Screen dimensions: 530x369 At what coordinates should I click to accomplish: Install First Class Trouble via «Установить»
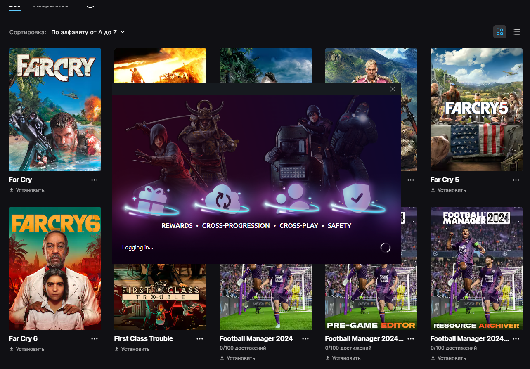pos(132,349)
